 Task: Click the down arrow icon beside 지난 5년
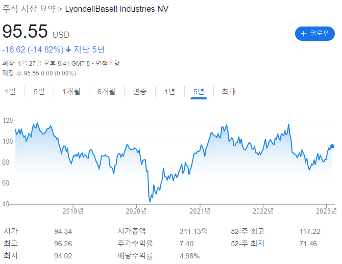tap(68, 49)
